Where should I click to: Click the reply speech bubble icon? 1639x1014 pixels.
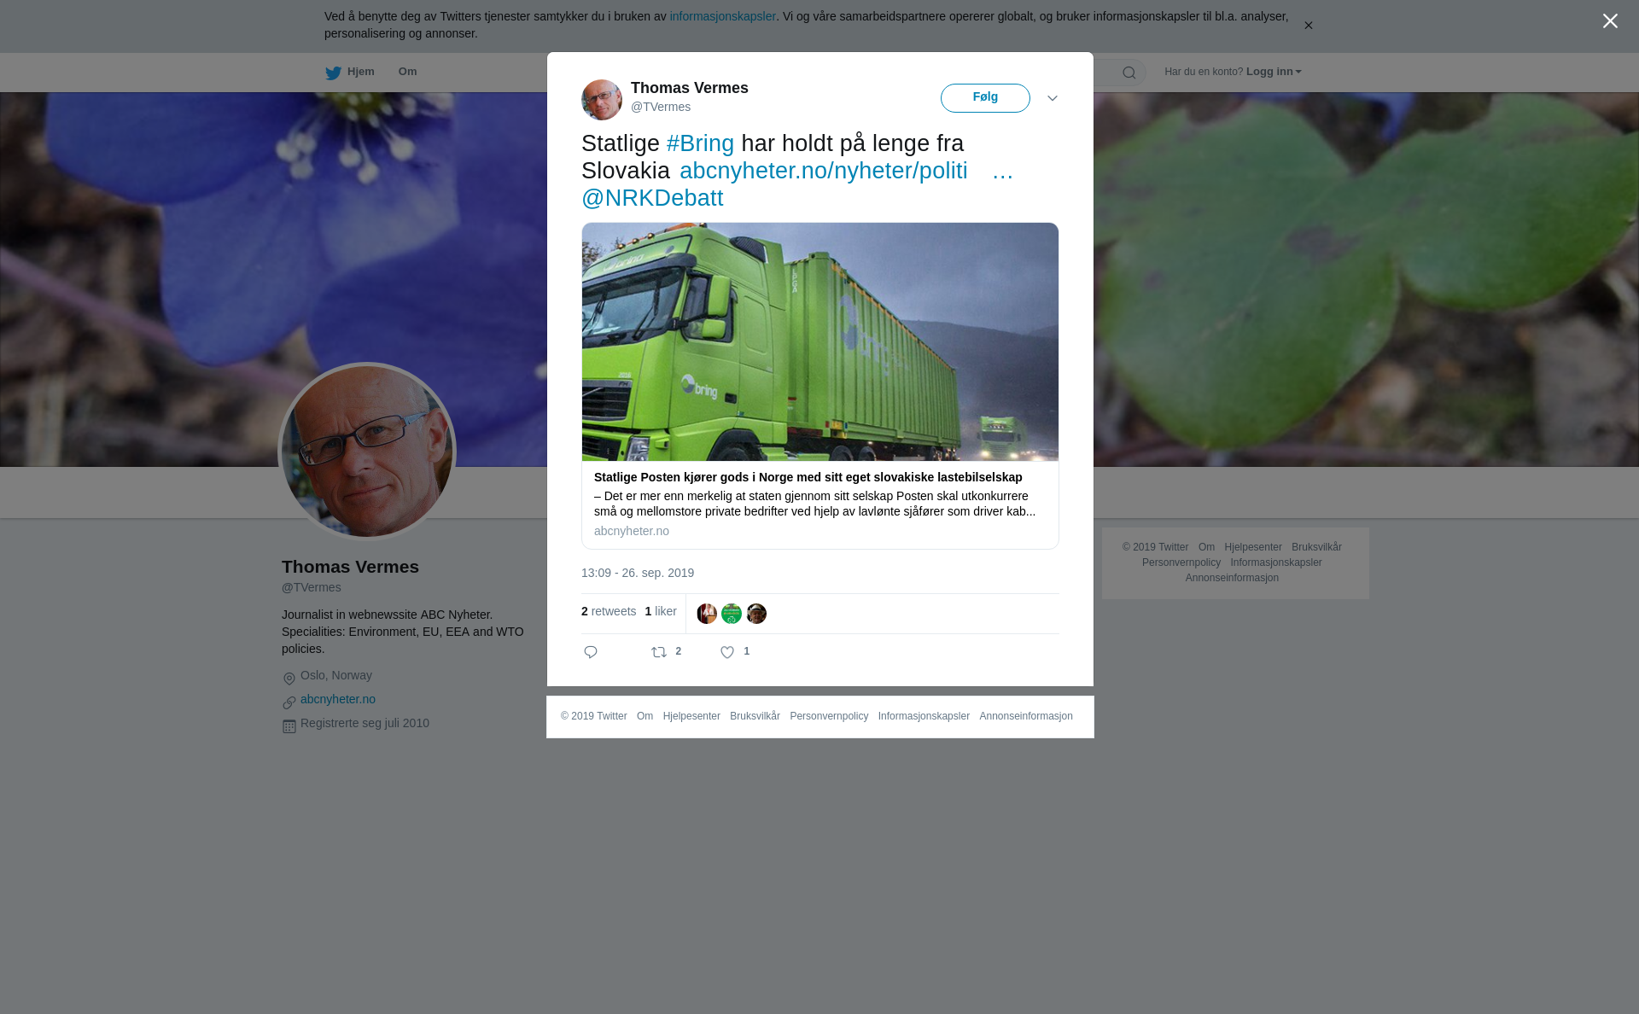pyautogui.click(x=591, y=652)
